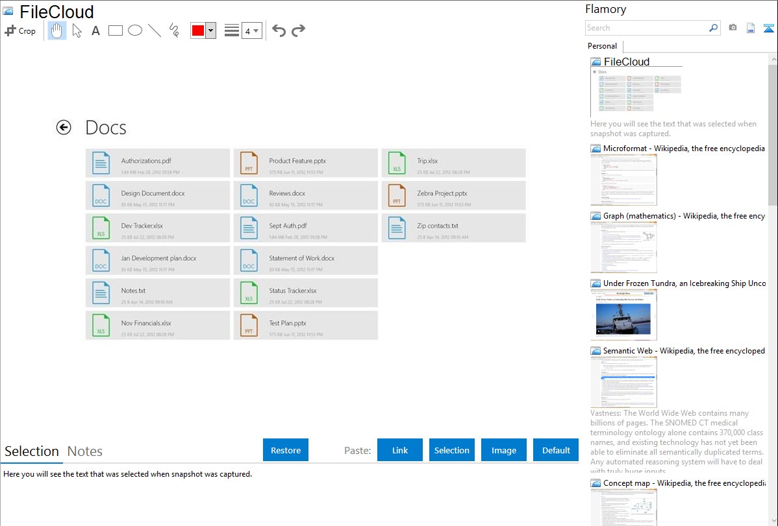778x526 pixels.
Task: Click the Status Tracker.xlsx file icon
Action: click(249, 293)
